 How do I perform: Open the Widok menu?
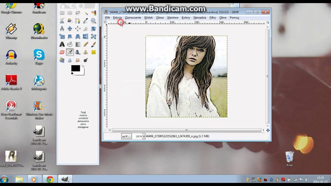[x=148, y=18]
